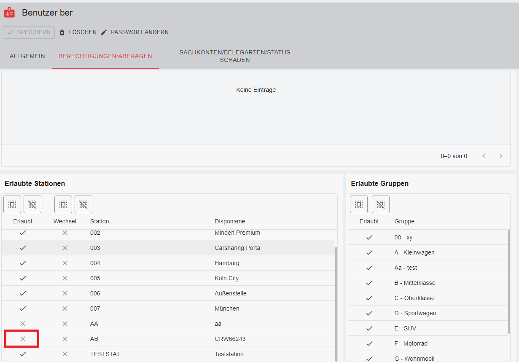Image resolution: width=519 pixels, height=362 pixels.
Task: Deselect all stations in the Wechsel column
Action: pyautogui.click(x=83, y=204)
